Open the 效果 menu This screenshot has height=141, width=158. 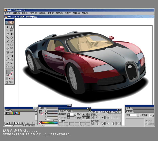click(59, 13)
